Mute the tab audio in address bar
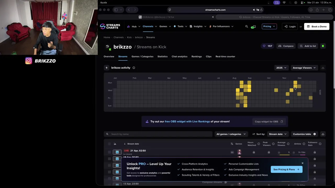335x188 pixels. point(254,10)
